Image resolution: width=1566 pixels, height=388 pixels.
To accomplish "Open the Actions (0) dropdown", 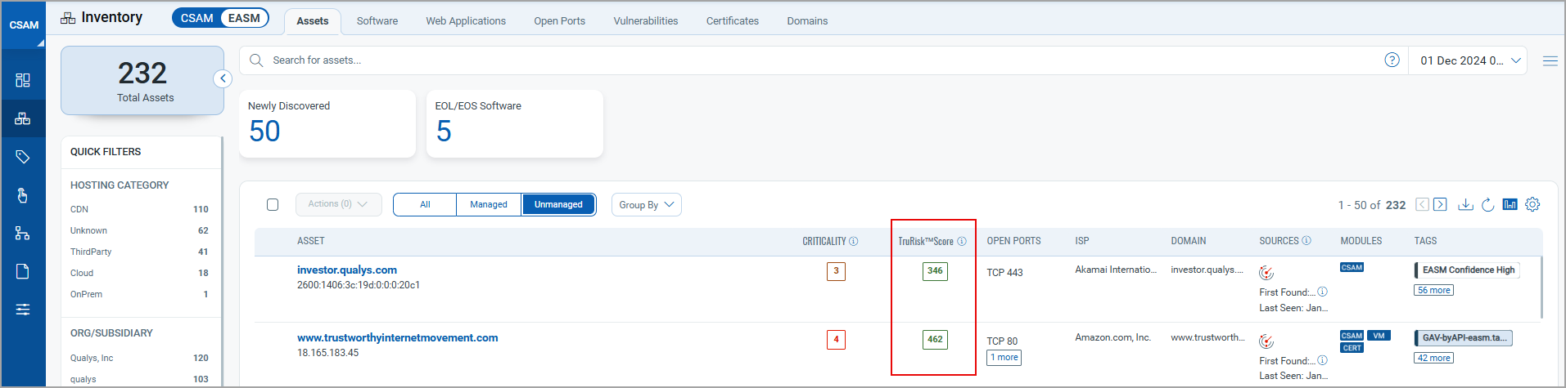I will [x=338, y=204].
